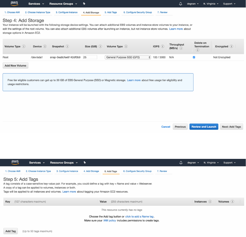Screen dimensions: 246x237
Task: Expand Resource Groups menu in the Add Storage header
Action: tap(63, 4)
